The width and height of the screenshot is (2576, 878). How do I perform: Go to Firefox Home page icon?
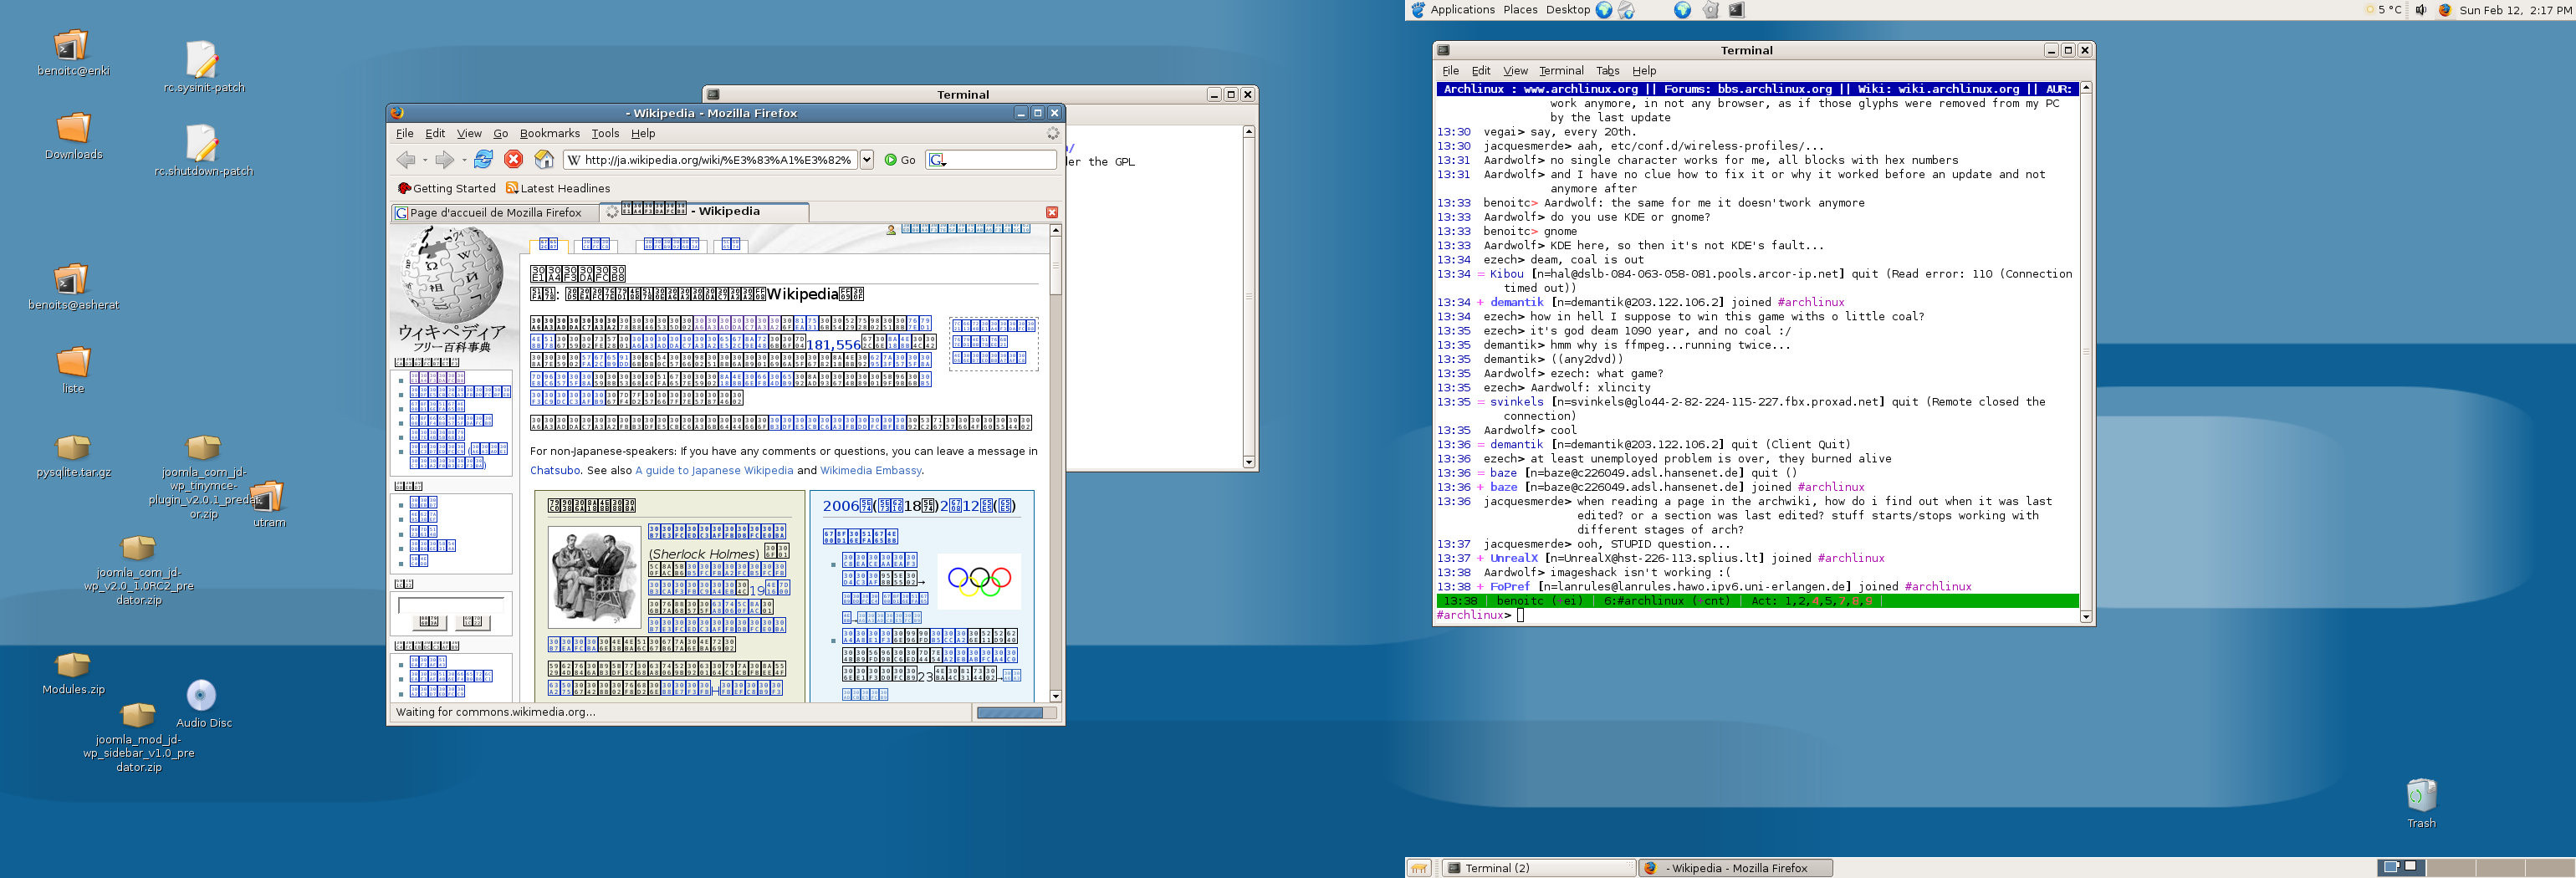tap(544, 160)
